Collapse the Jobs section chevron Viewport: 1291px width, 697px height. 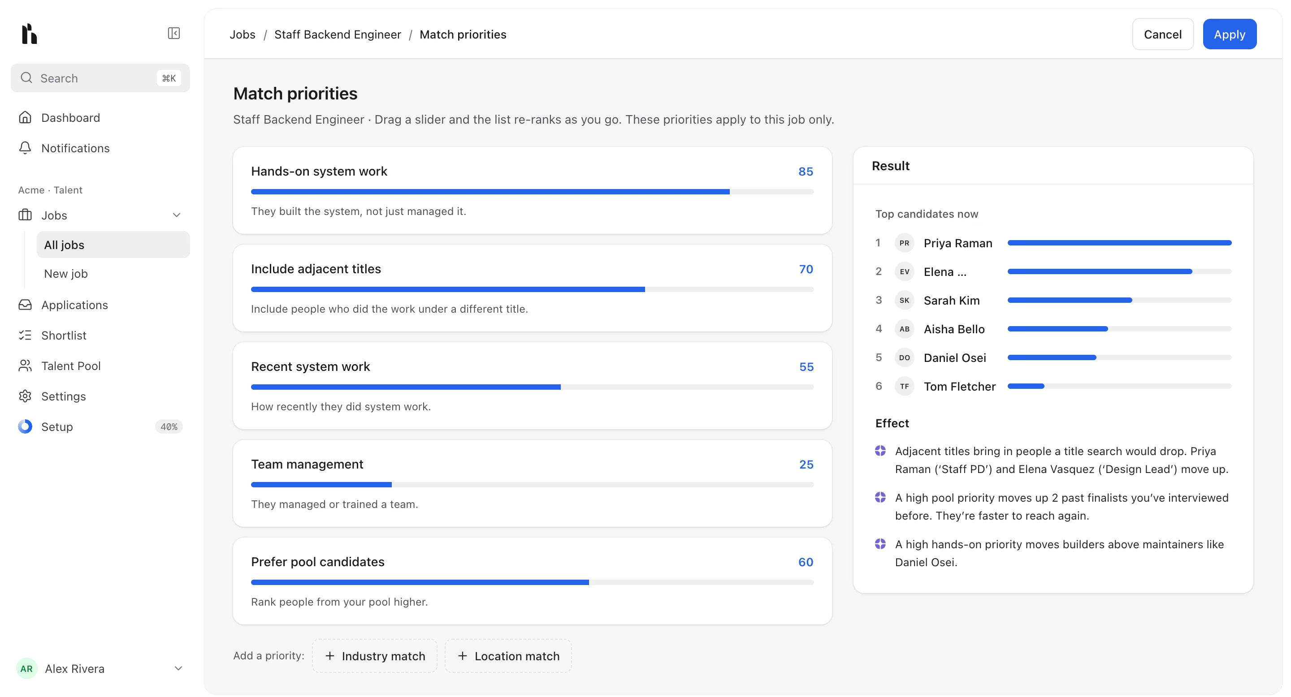click(x=177, y=215)
